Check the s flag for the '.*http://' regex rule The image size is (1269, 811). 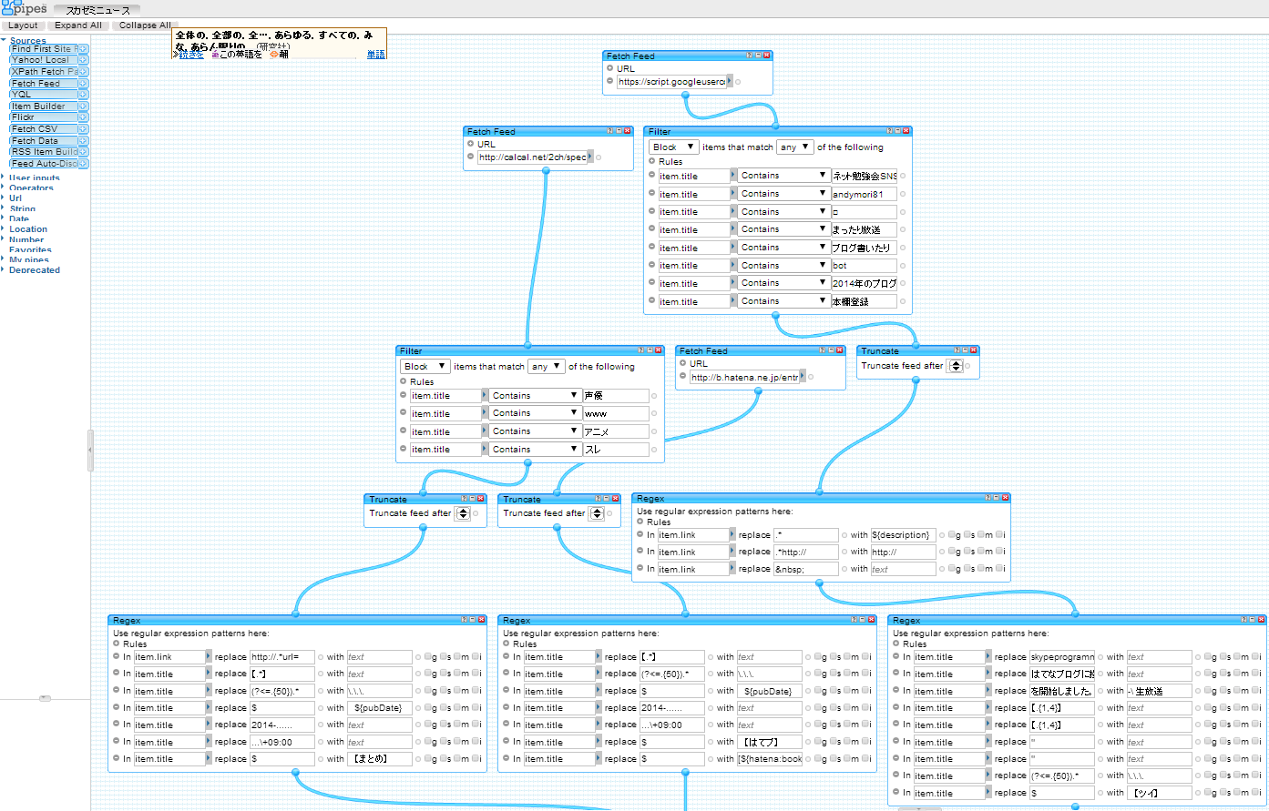pos(967,552)
